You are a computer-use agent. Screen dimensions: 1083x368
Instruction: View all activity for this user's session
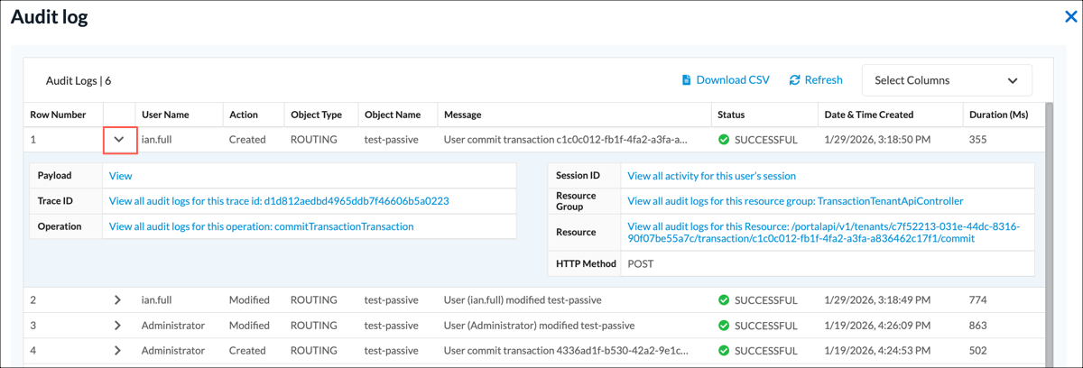click(x=711, y=176)
